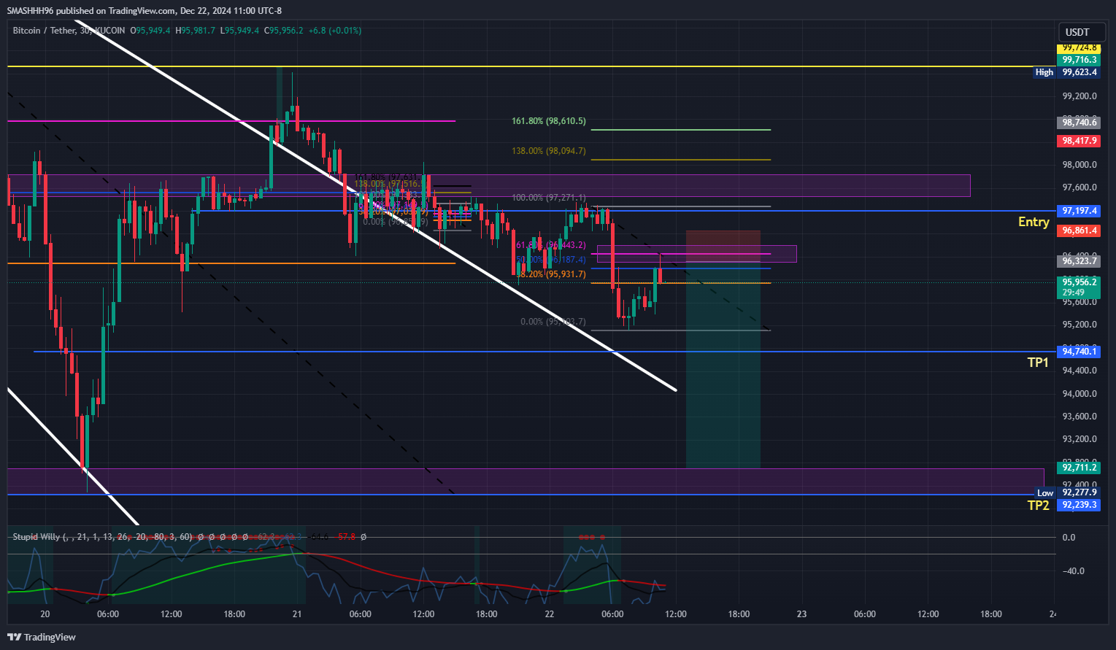Viewport: 1116px width, 650px height.
Task: Click the current price label 95,956.2
Action: click(x=1079, y=287)
